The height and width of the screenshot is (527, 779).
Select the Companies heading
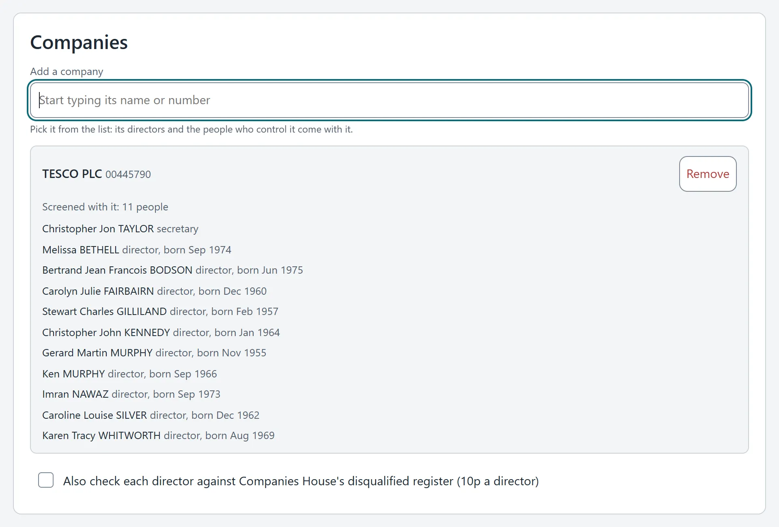coord(79,43)
